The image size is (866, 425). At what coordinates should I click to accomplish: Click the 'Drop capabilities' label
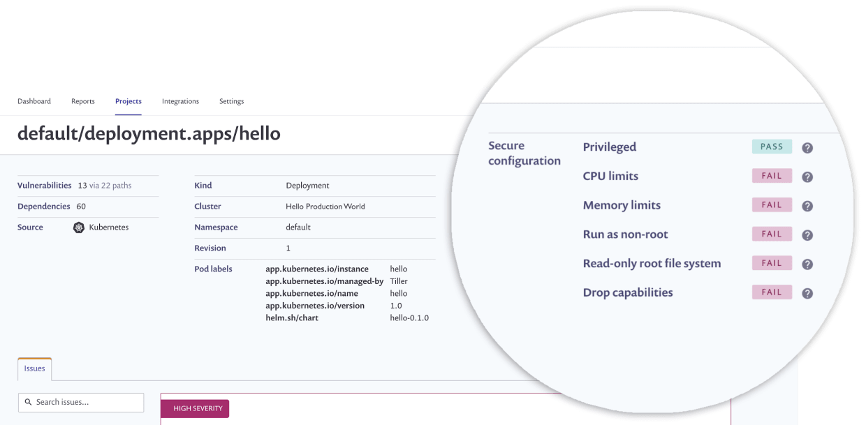(x=628, y=292)
